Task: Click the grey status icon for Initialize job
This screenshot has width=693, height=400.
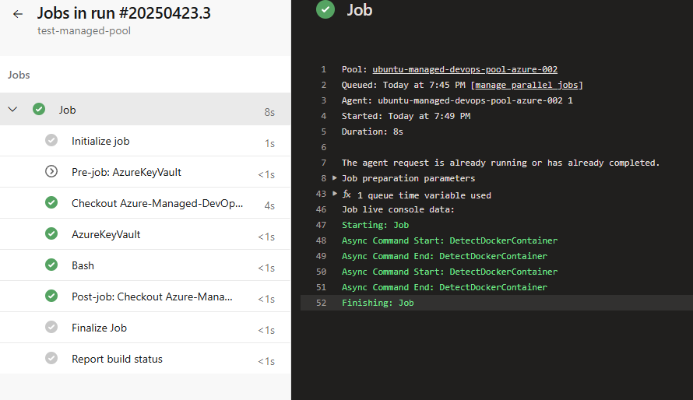Action: (51, 141)
